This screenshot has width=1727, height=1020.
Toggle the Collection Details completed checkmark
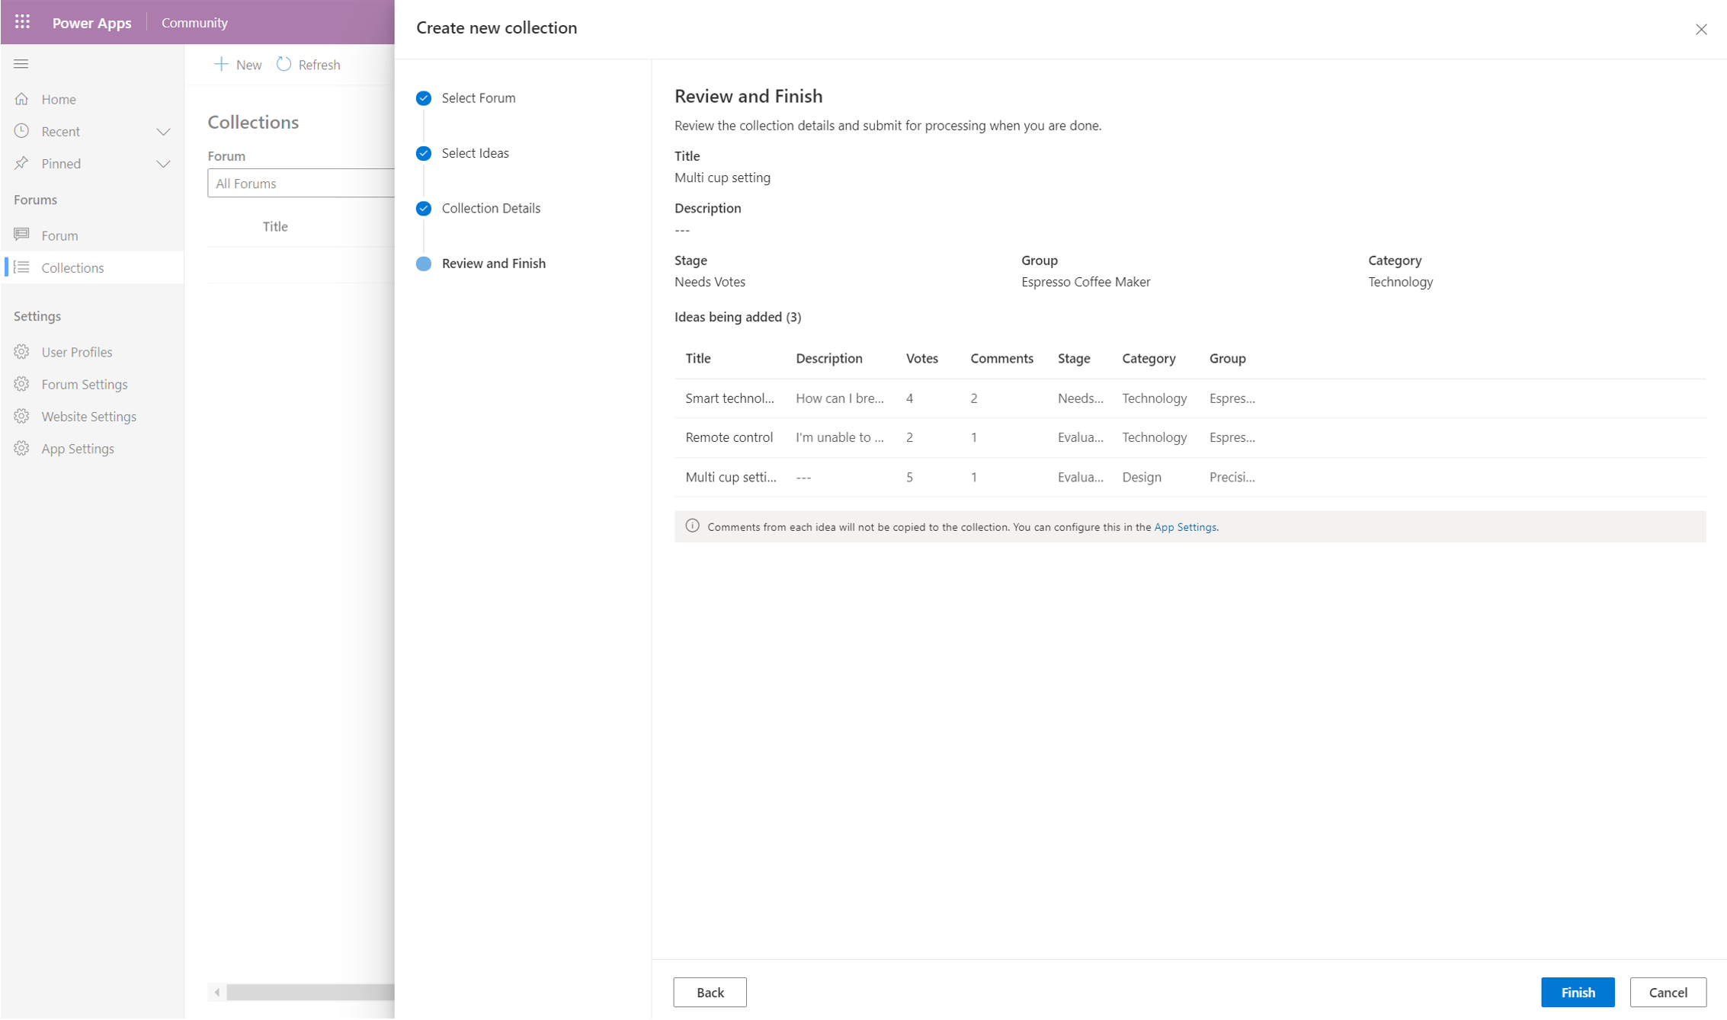(x=423, y=208)
